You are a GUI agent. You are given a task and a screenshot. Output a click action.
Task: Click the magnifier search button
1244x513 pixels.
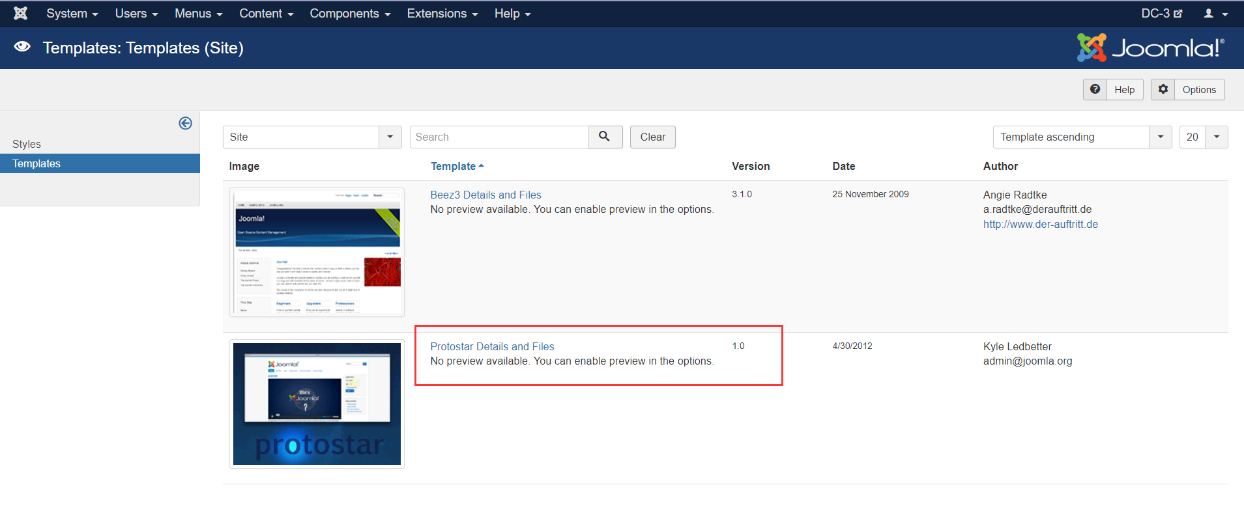click(605, 137)
